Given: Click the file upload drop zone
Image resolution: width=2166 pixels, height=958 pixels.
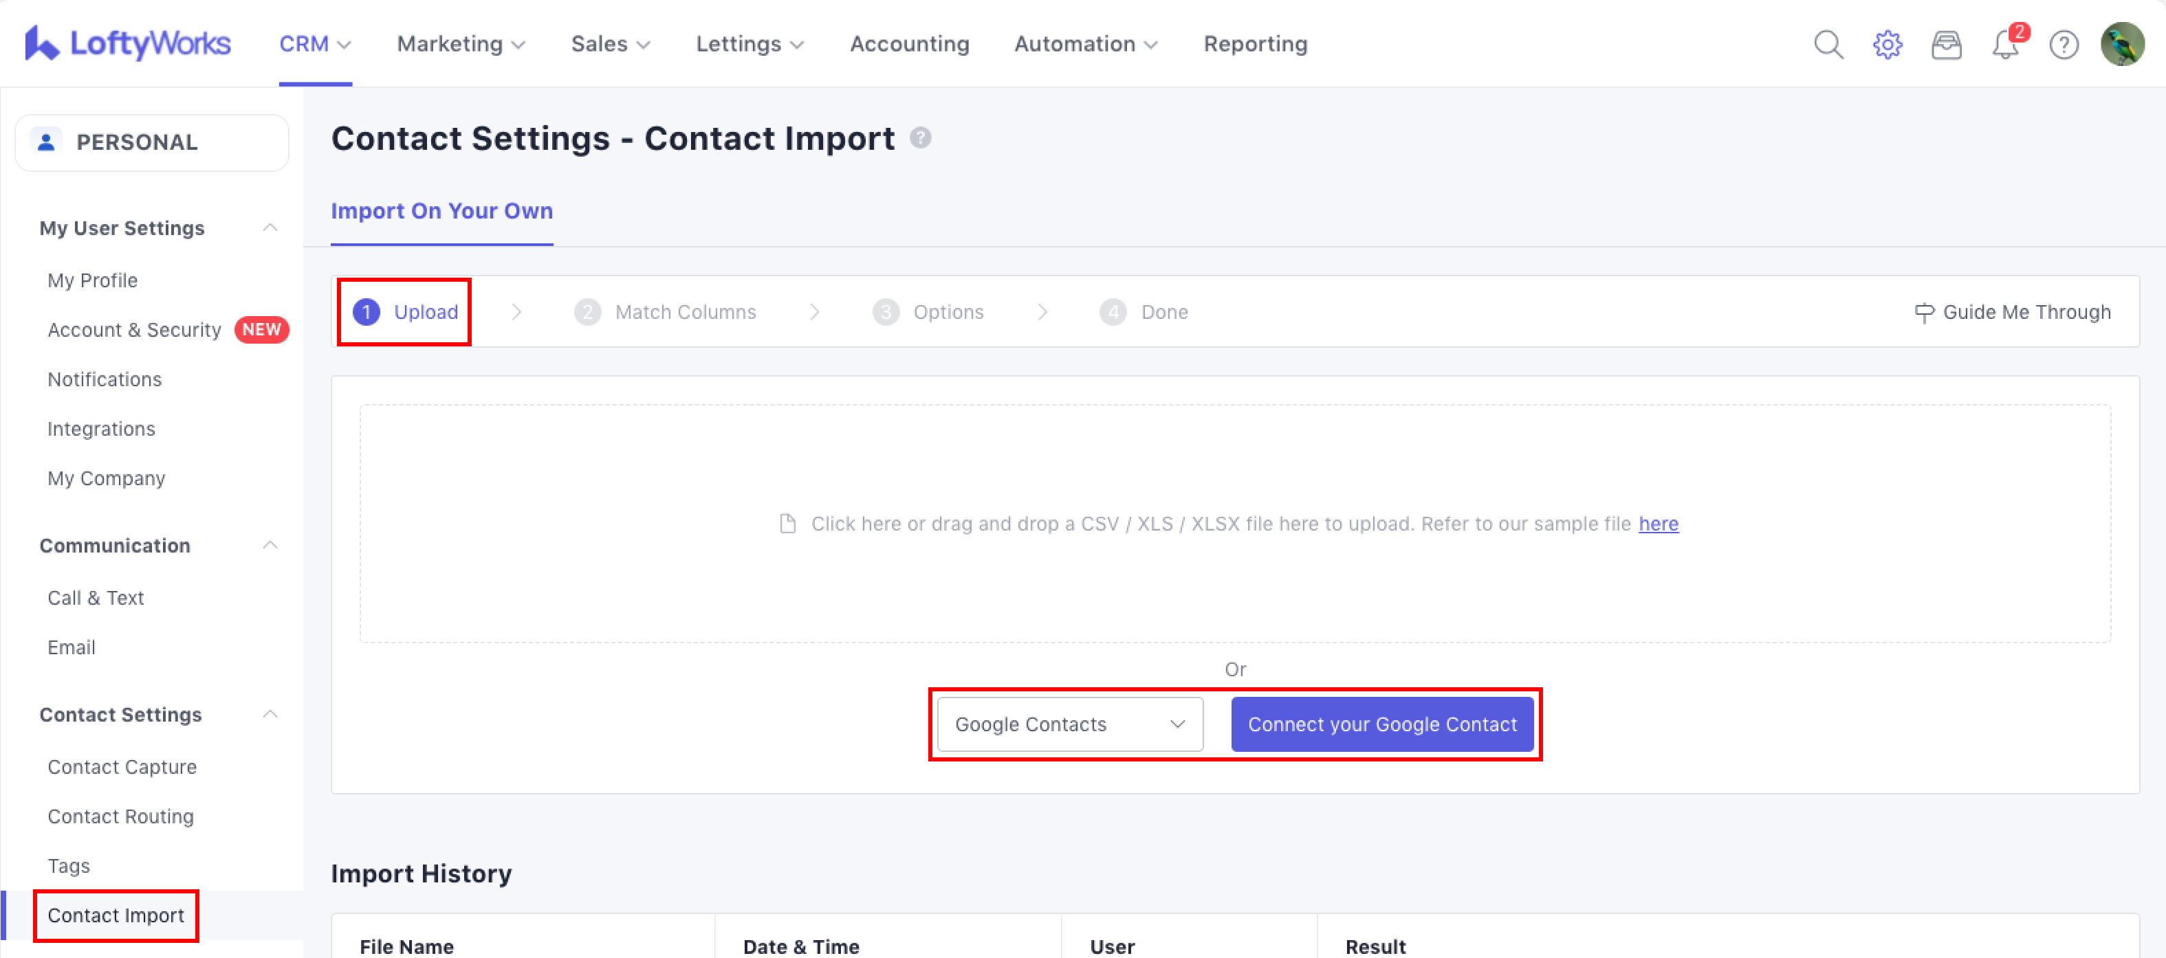Looking at the screenshot, I should click(x=1234, y=471).
